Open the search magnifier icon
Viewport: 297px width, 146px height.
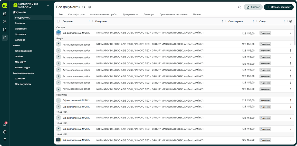coord(239,7)
